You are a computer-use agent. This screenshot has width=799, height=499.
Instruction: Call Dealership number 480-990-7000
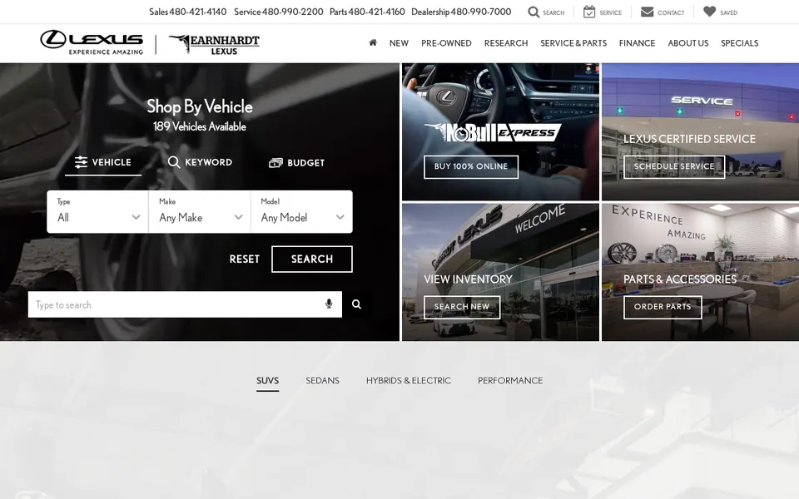pyautogui.click(x=480, y=12)
